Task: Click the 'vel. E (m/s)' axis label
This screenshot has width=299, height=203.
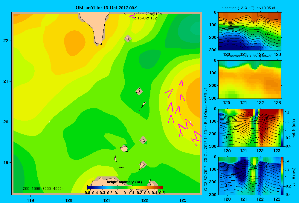Action: [x=294, y=177]
